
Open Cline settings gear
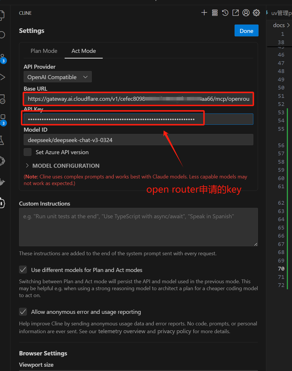click(x=256, y=13)
